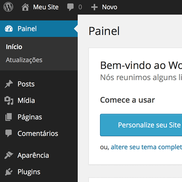182x182 pixels.
Task: Click the Plugins plug icon
Action: click(x=9, y=172)
